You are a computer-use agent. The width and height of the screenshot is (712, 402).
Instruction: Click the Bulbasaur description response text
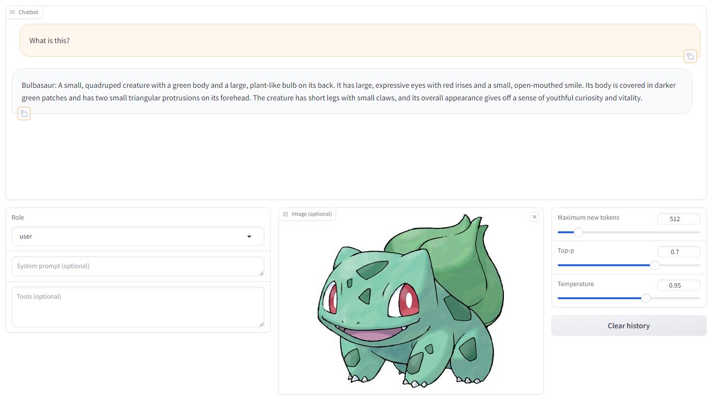pos(349,91)
